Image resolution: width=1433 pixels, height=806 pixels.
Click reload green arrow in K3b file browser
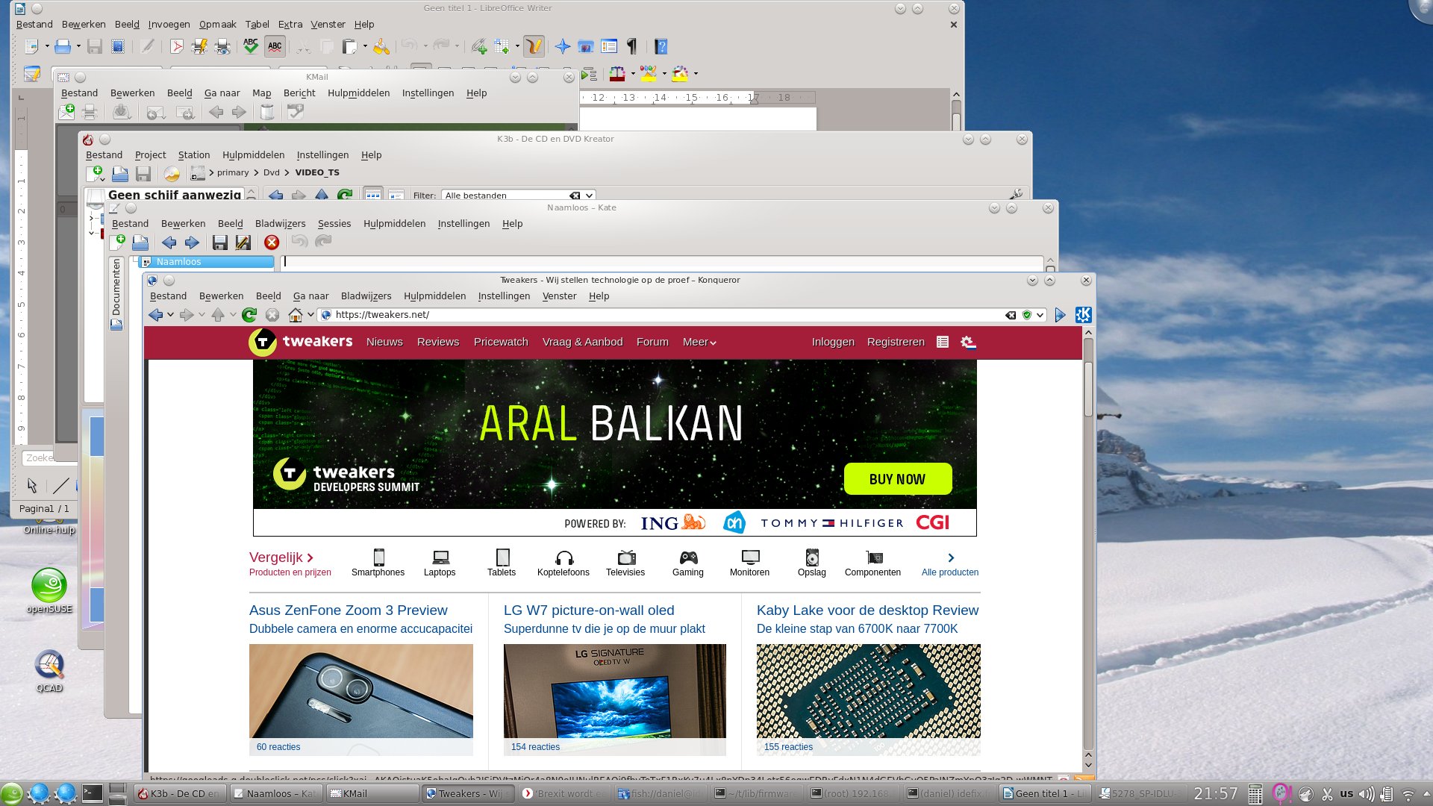[344, 195]
